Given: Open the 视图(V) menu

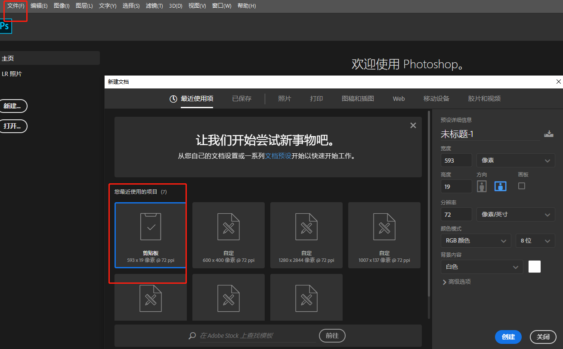Looking at the screenshot, I should [x=197, y=6].
